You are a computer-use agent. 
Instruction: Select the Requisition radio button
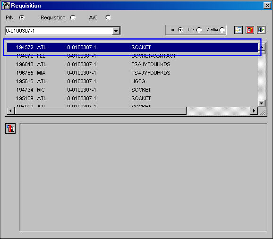pos(73,17)
